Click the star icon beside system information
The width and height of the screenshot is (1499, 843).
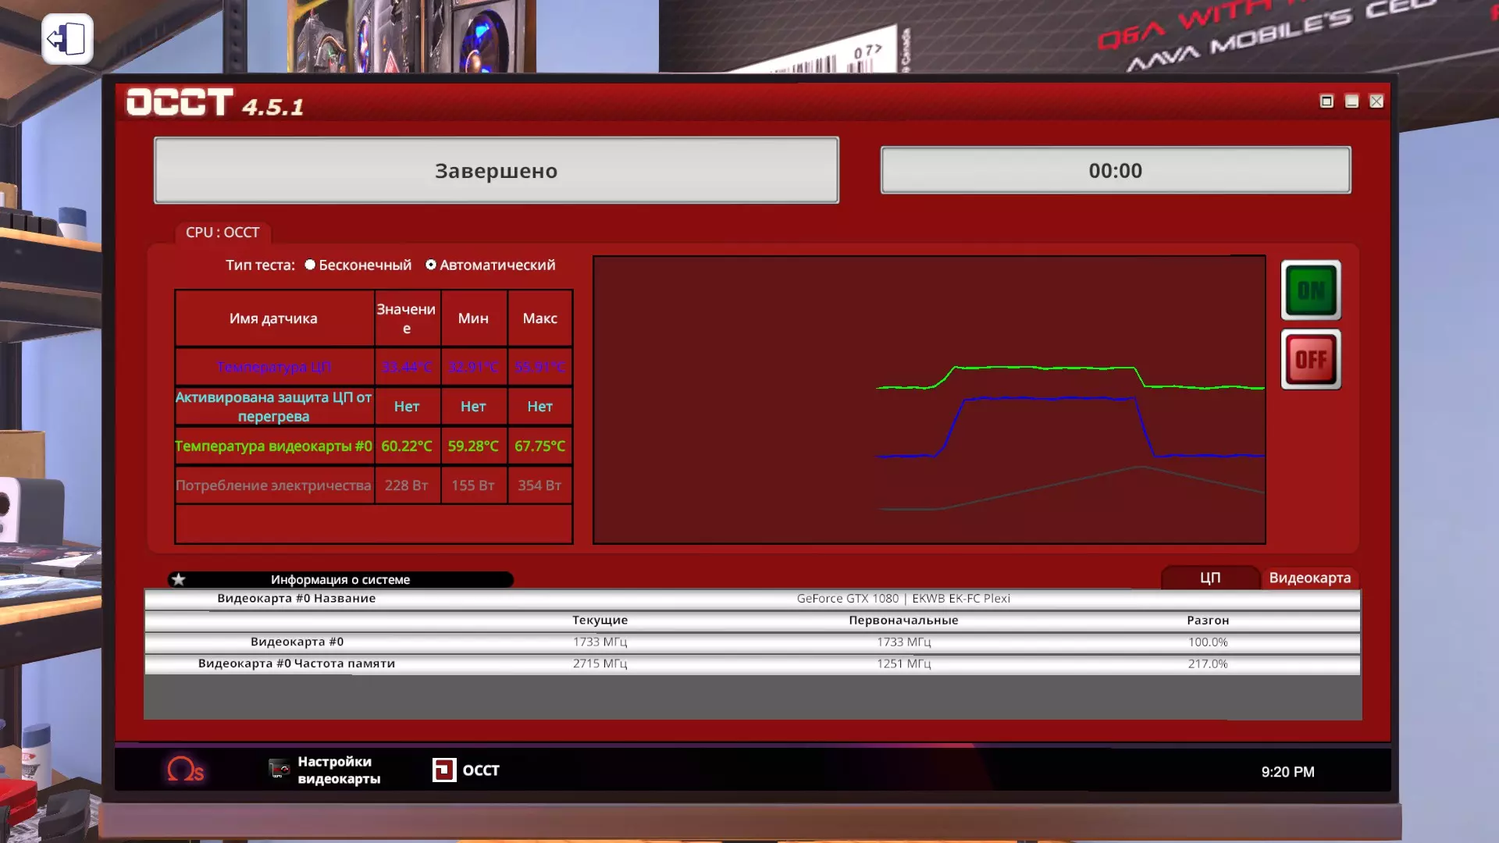179,579
